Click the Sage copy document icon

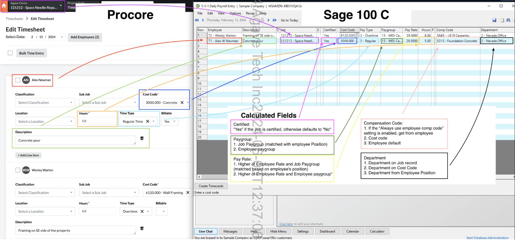(502, 20)
